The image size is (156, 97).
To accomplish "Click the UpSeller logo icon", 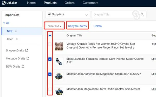I will 4,3.
